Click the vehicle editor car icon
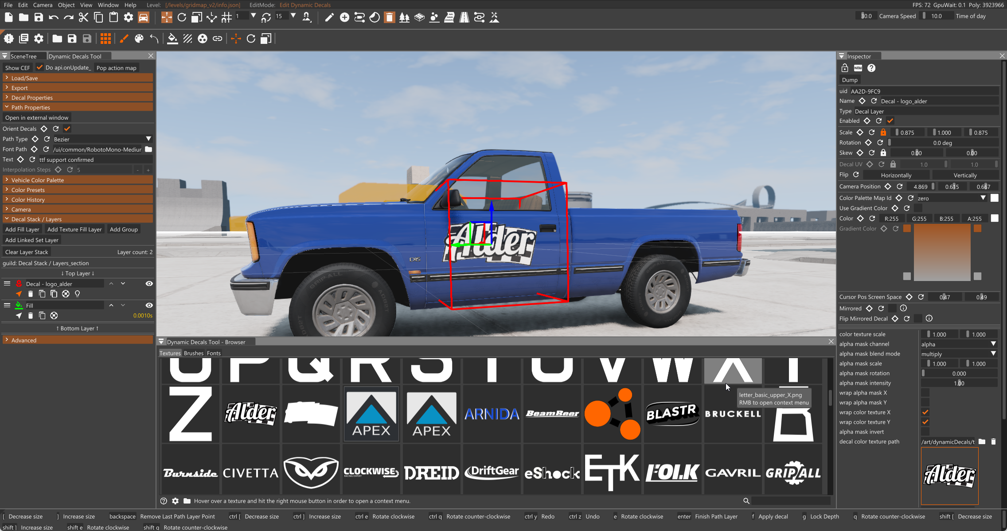 click(x=144, y=17)
